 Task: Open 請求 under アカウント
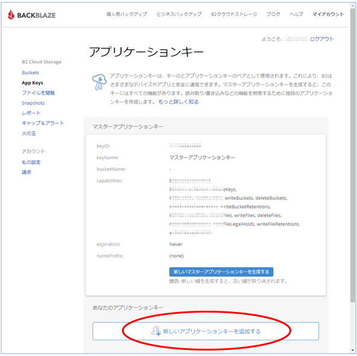(x=27, y=173)
